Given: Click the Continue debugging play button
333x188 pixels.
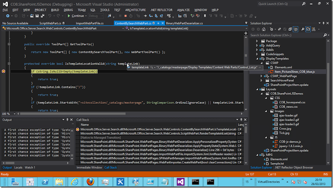Looking at the screenshot, I should click(68, 16).
